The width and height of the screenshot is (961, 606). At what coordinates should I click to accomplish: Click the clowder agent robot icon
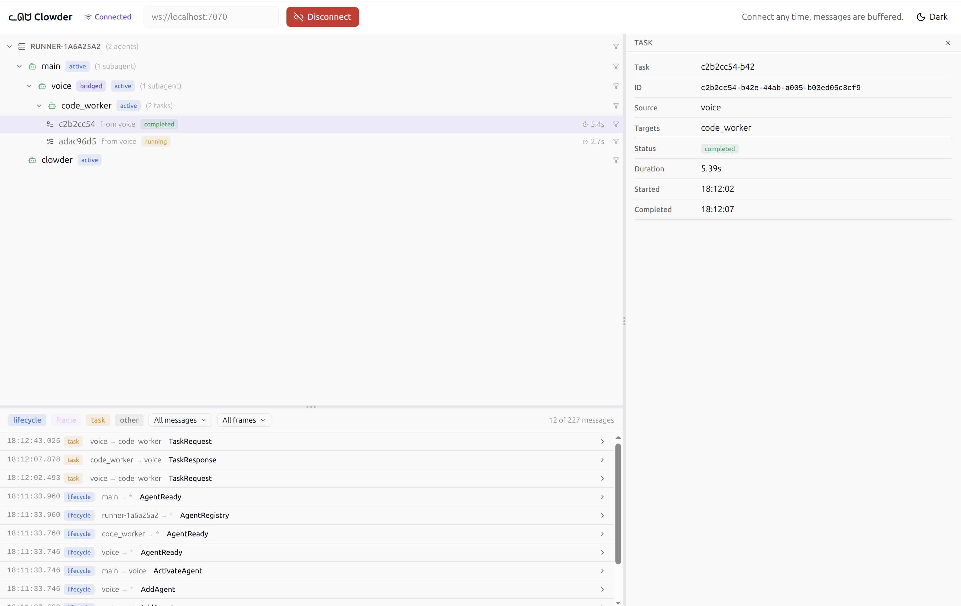pos(32,160)
